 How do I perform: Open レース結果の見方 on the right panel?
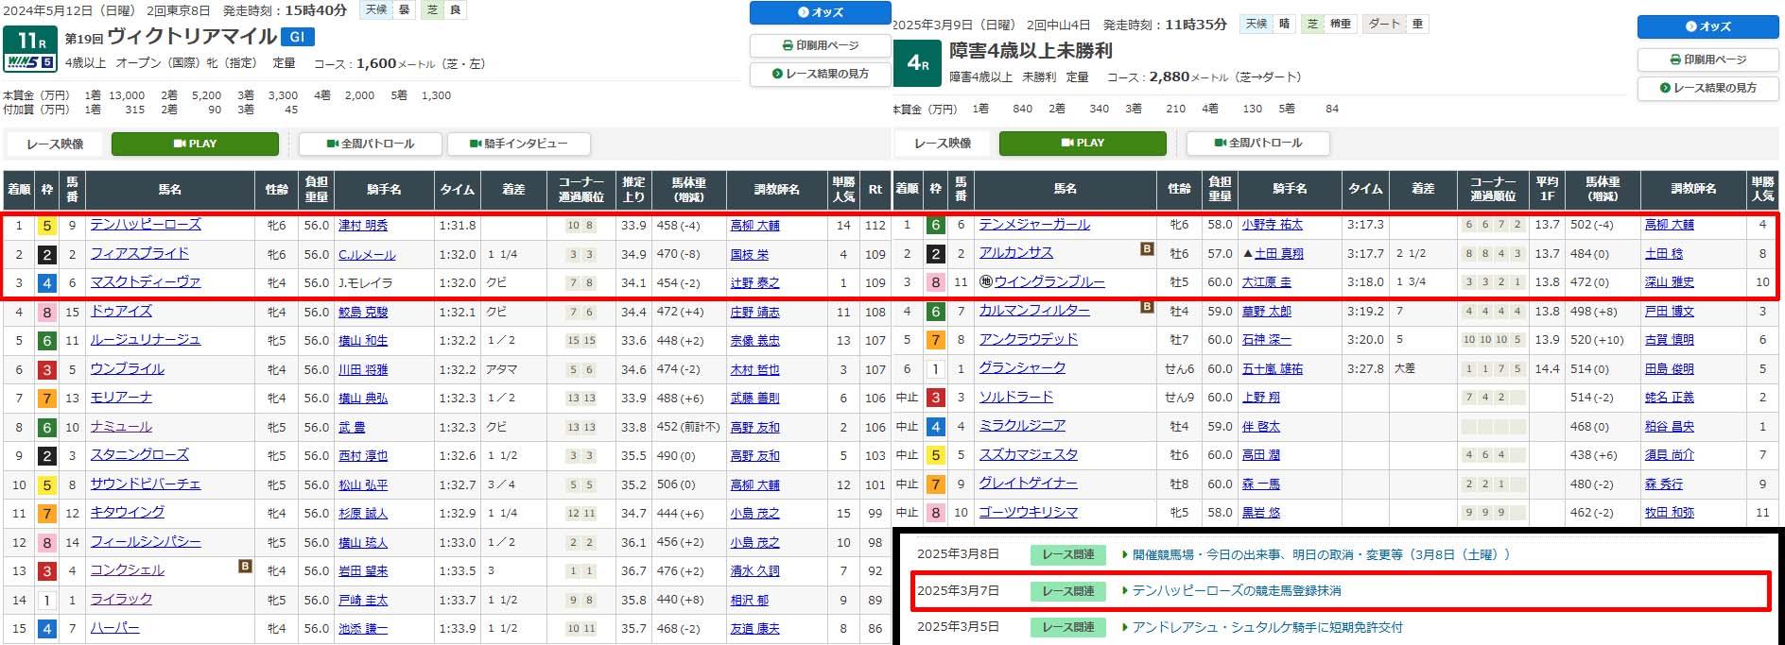tap(1707, 88)
